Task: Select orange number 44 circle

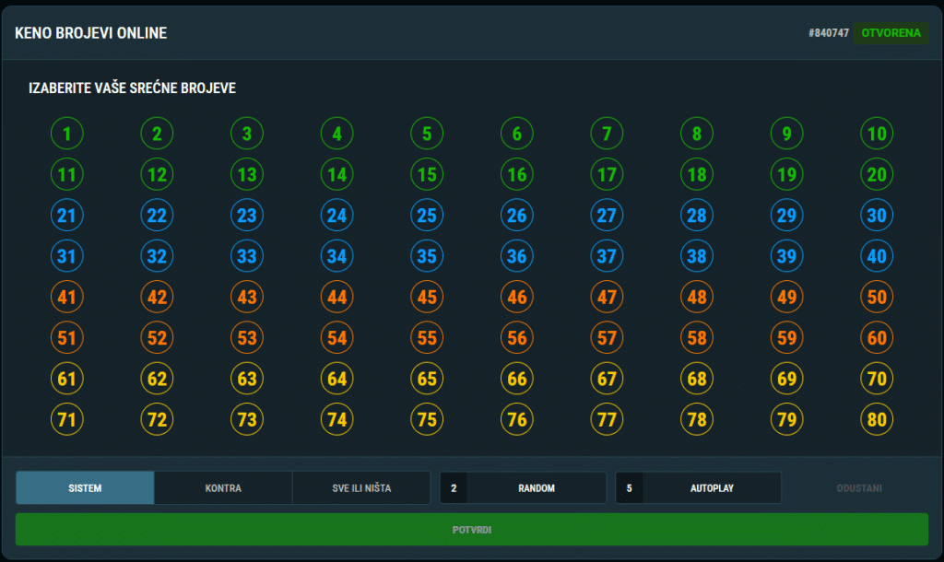Action: (337, 298)
